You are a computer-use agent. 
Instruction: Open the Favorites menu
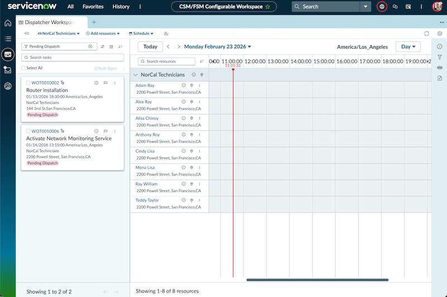coord(93,7)
